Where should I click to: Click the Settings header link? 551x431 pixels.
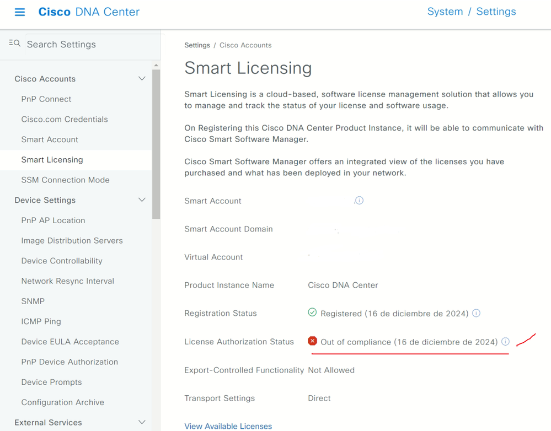point(496,12)
